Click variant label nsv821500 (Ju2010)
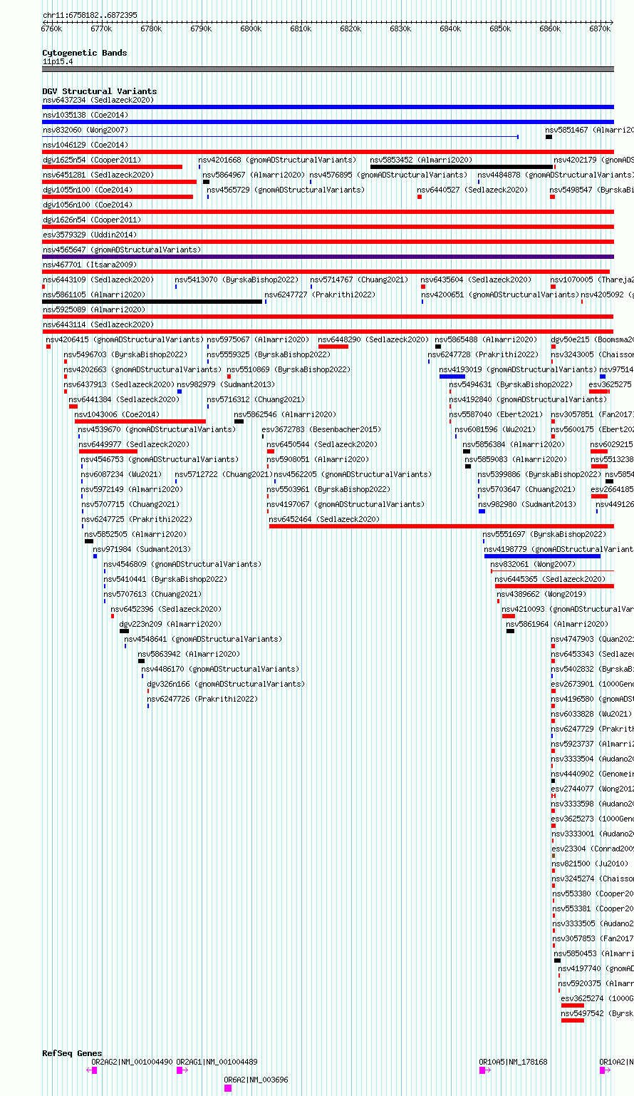This screenshot has height=1096, width=634. click(591, 864)
